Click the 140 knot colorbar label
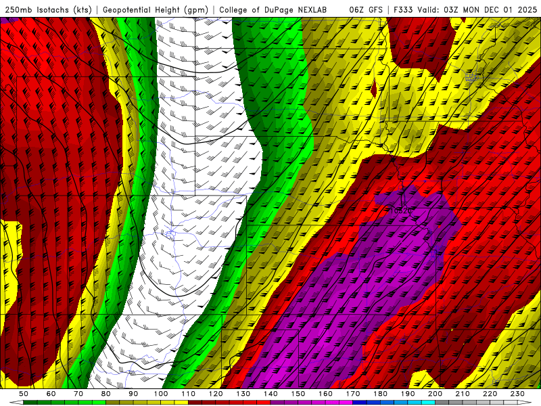The width and height of the screenshot is (541, 406). point(270,394)
